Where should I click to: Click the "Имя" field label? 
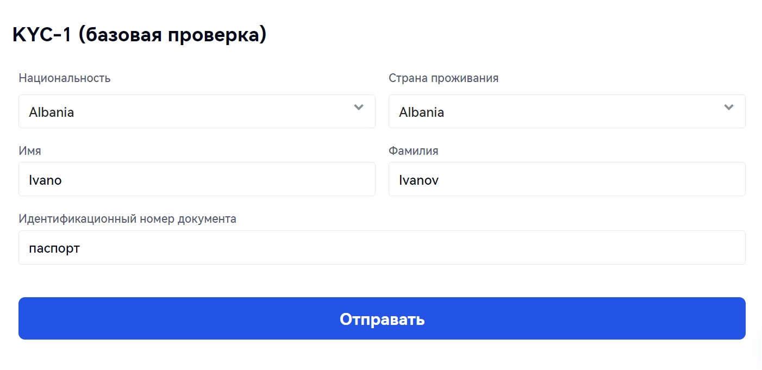30,150
